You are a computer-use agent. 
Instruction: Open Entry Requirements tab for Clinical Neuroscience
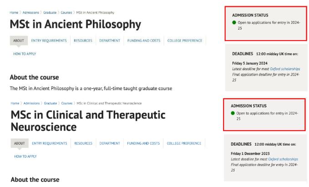click(50, 143)
